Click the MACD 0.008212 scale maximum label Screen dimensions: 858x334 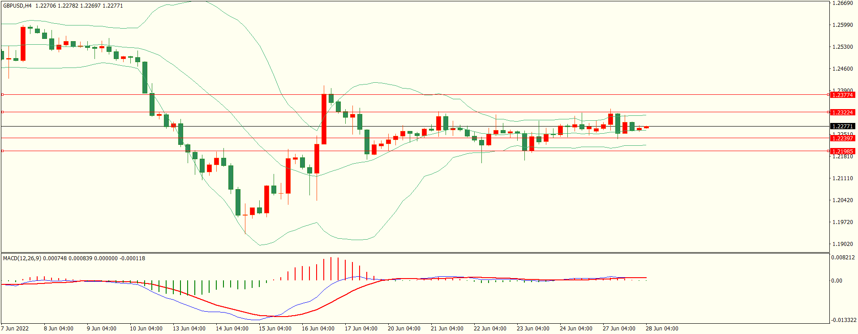tap(843, 258)
